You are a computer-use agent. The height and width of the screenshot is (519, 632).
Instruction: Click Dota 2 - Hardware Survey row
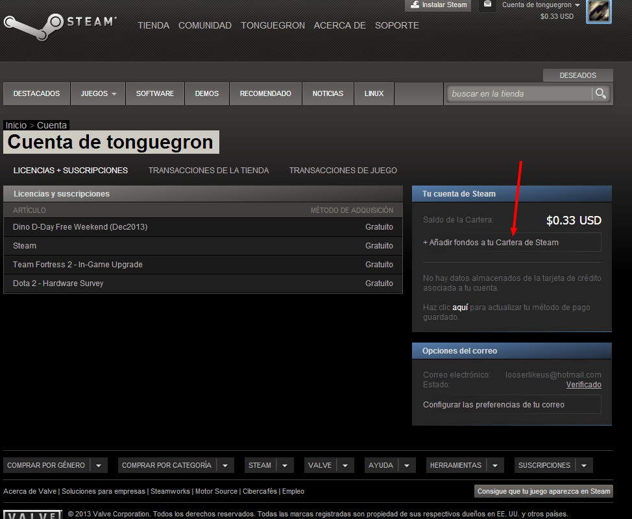pos(202,284)
